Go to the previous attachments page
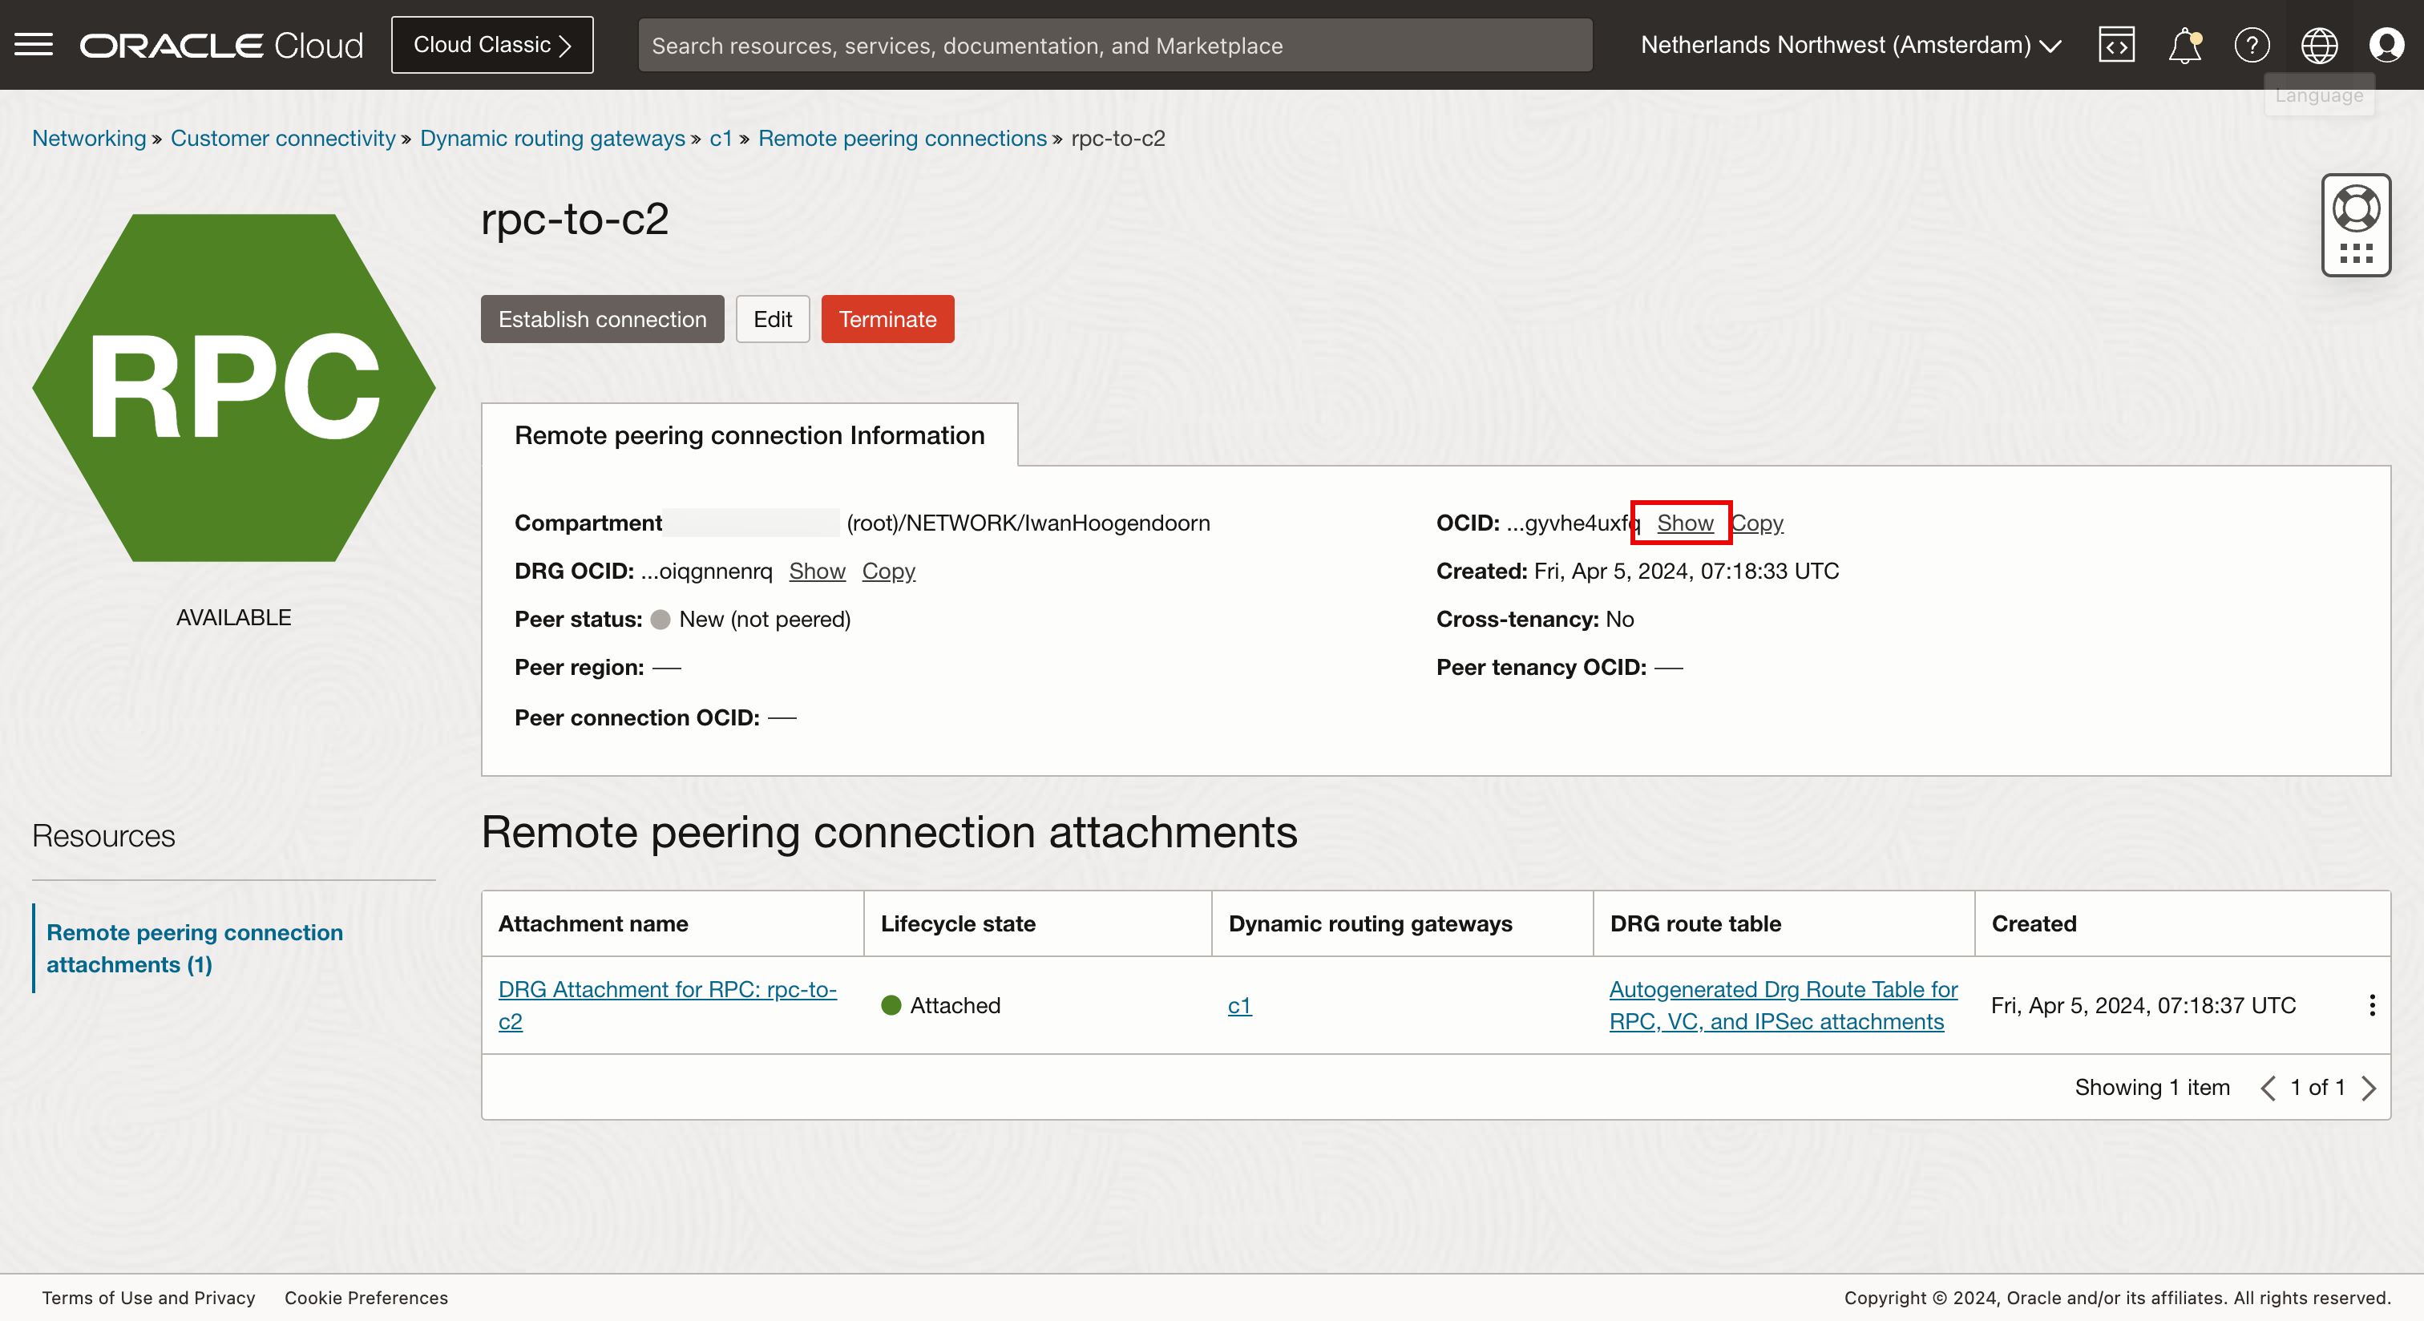2424x1321 pixels. [2268, 1088]
